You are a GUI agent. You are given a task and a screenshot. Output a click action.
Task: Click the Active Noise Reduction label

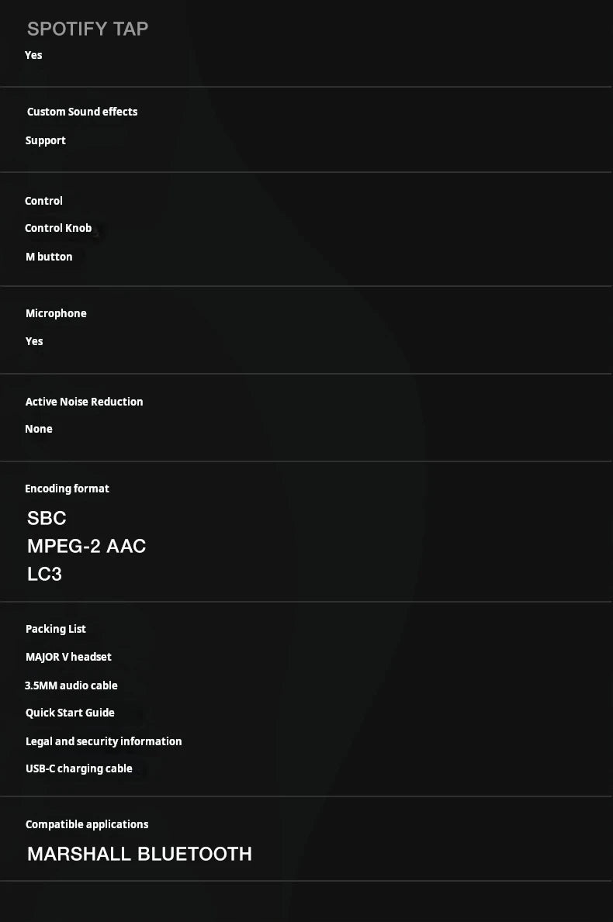click(84, 402)
